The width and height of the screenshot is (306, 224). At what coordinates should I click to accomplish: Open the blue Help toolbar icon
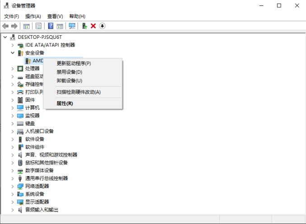[51, 26]
